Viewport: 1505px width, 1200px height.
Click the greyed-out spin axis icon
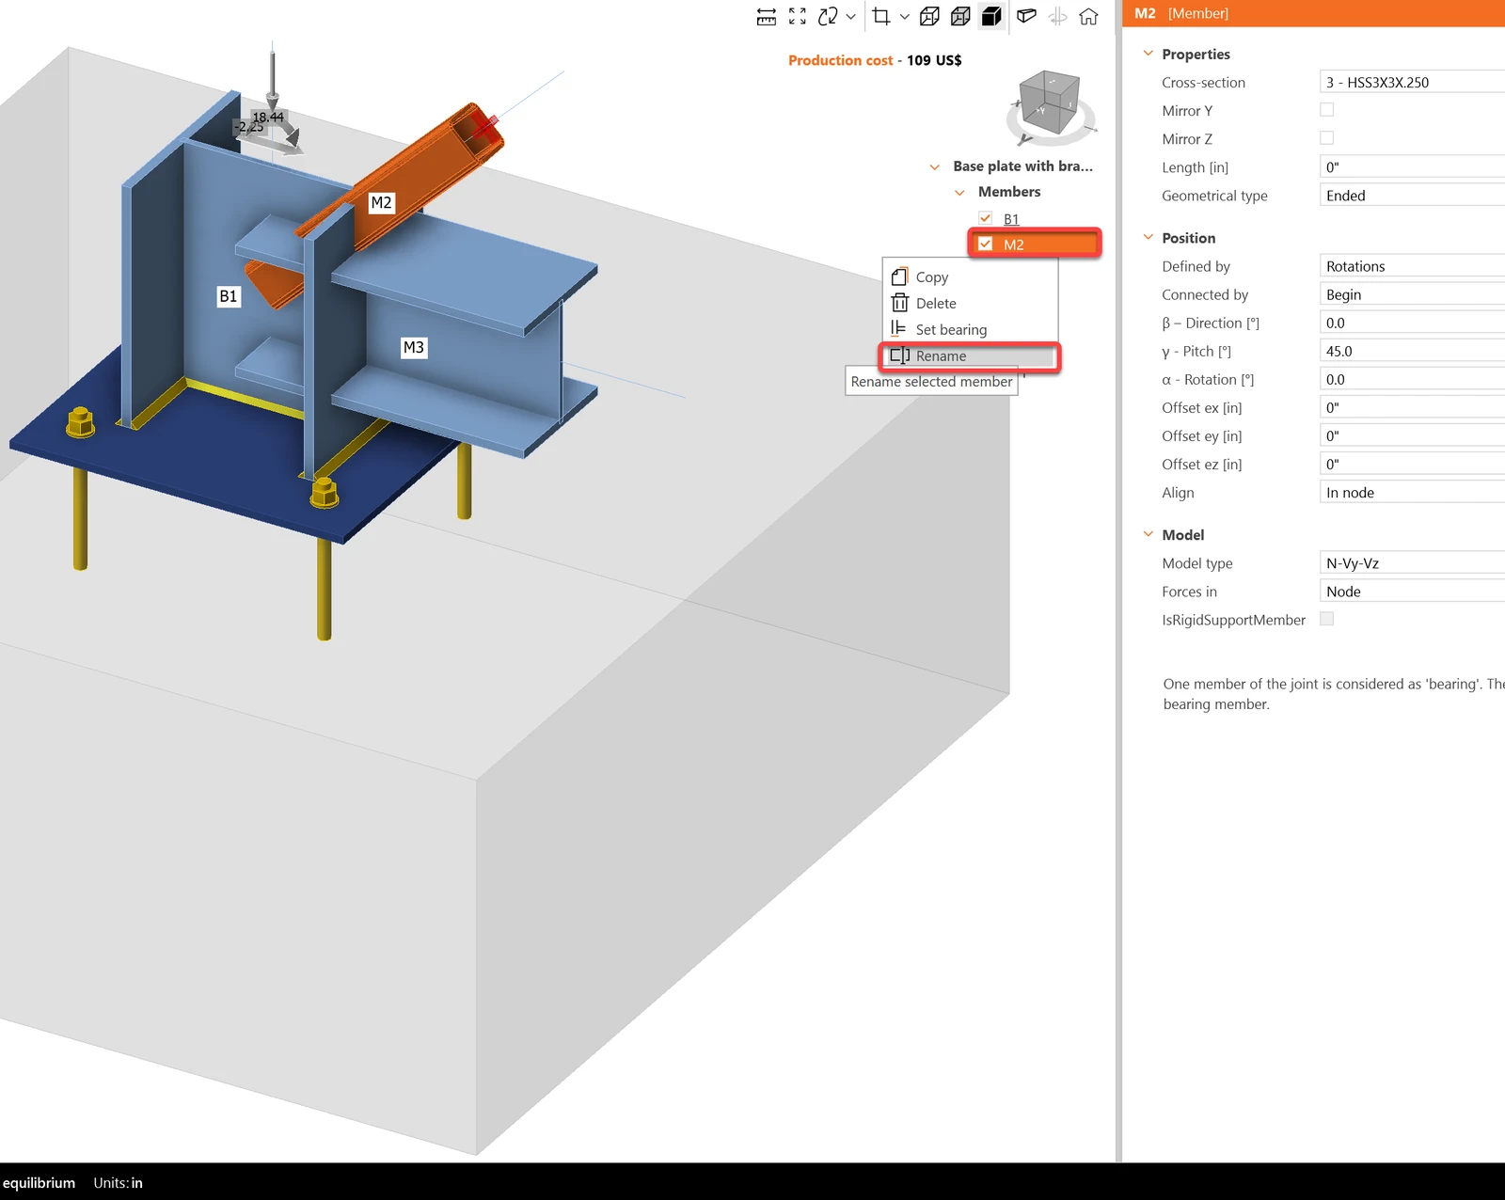pyautogui.click(x=1058, y=16)
